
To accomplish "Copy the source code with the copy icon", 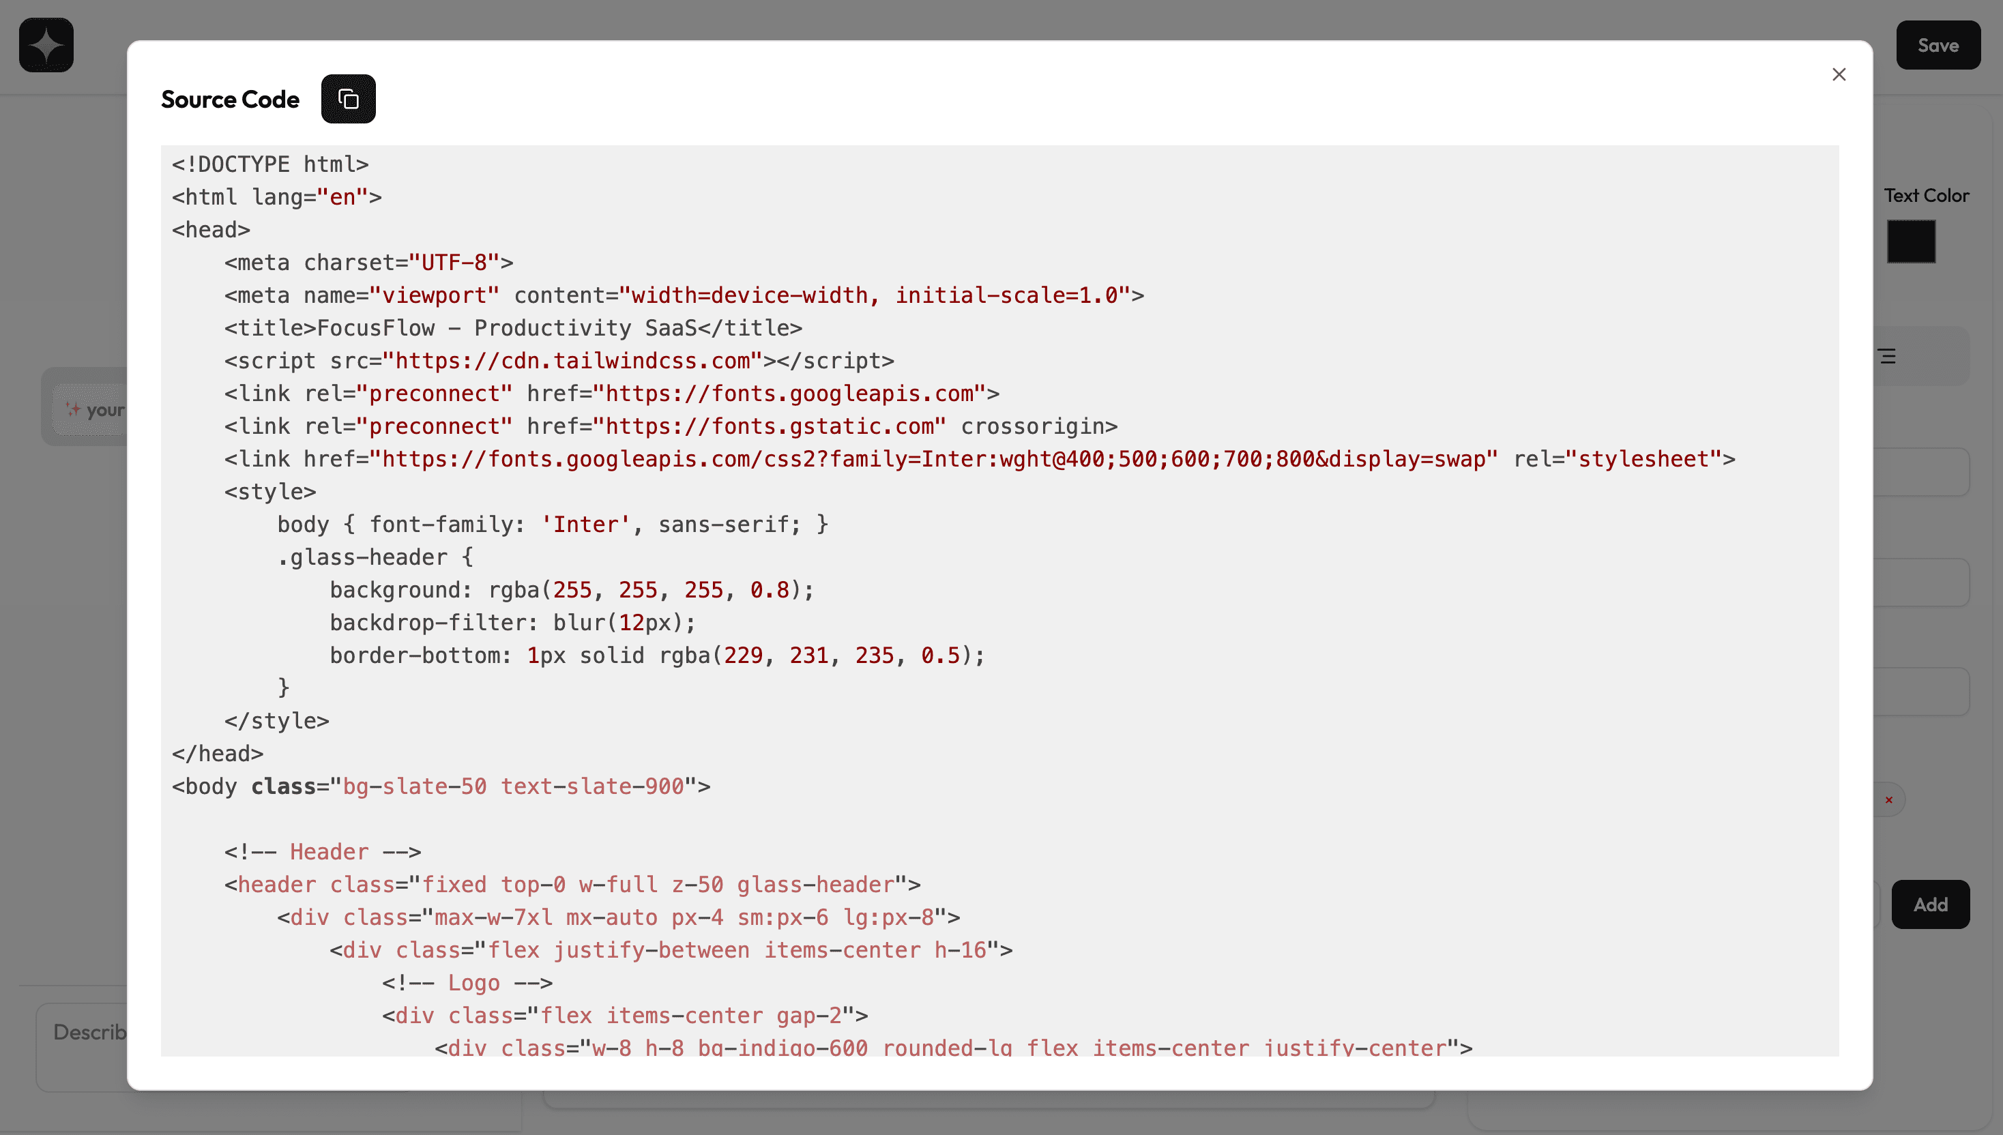I will coord(348,99).
